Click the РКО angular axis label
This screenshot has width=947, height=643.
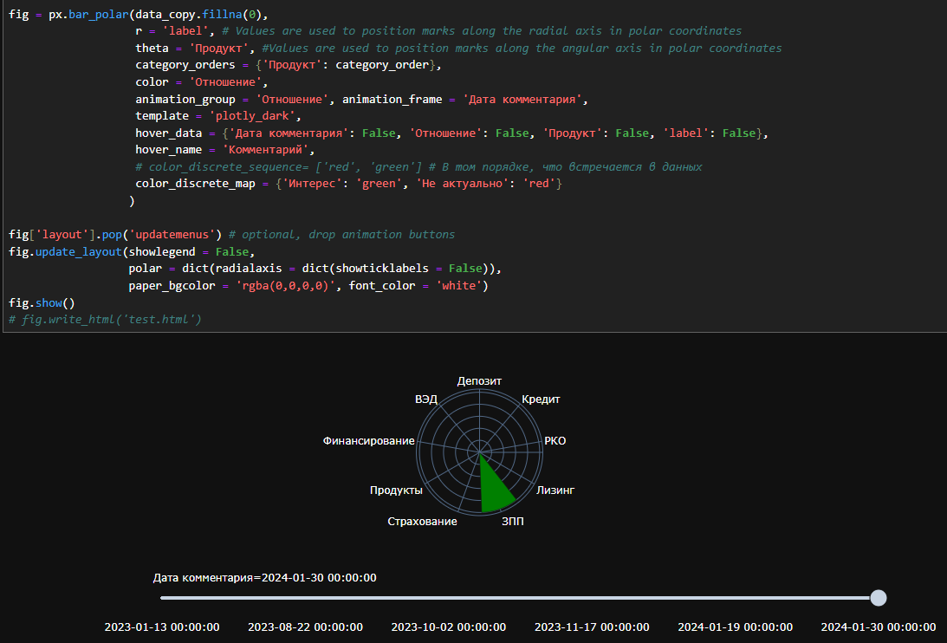555,440
